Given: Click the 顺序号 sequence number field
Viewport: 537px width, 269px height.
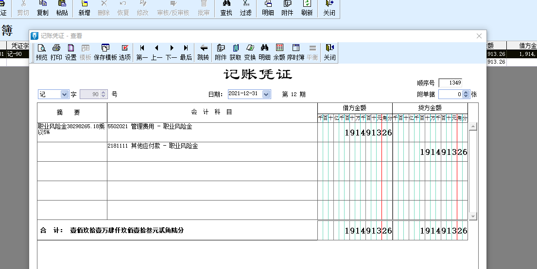Looking at the screenshot, I should (450, 83).
